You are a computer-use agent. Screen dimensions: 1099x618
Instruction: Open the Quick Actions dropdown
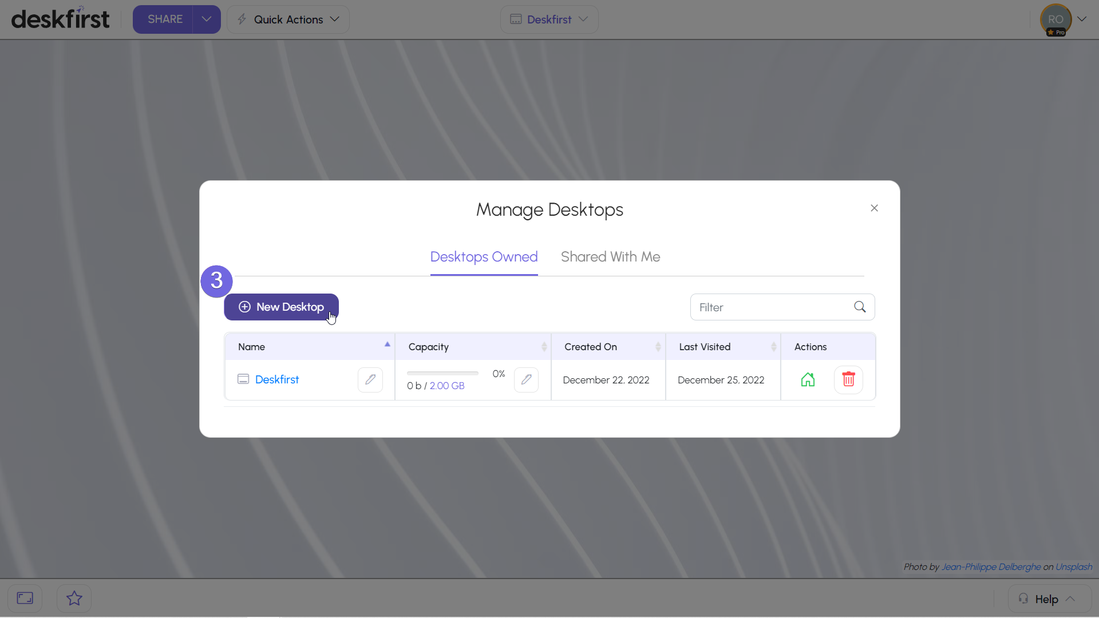tap(288, 19)
